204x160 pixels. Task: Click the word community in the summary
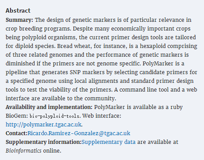tap(99, 99)
